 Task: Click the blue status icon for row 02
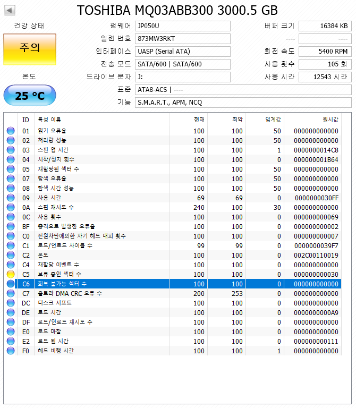pyautogui.click(x=11, y=140)
